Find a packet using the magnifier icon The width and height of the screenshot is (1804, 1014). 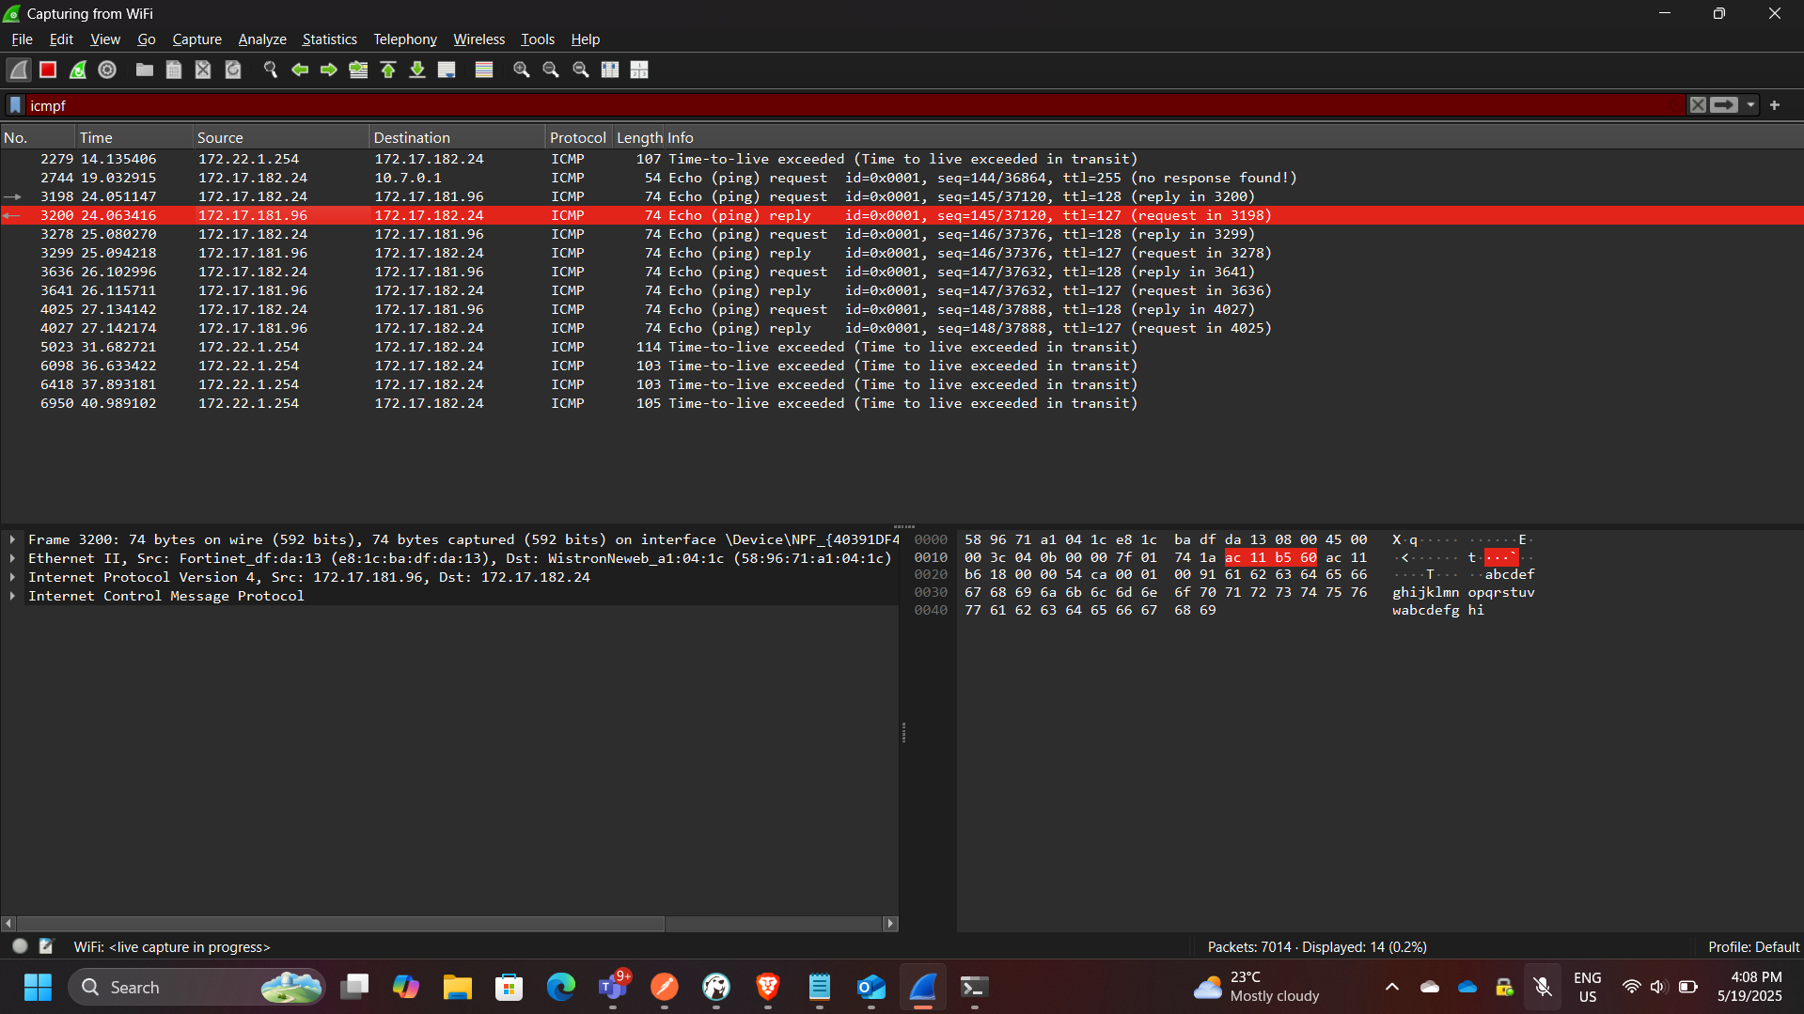[270, 70]
